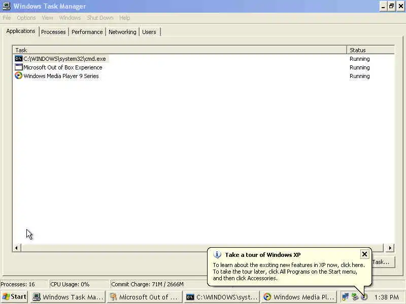406x304 pixels.
Task: Close the Windows Task Manager window
Action: pos(400,6)
